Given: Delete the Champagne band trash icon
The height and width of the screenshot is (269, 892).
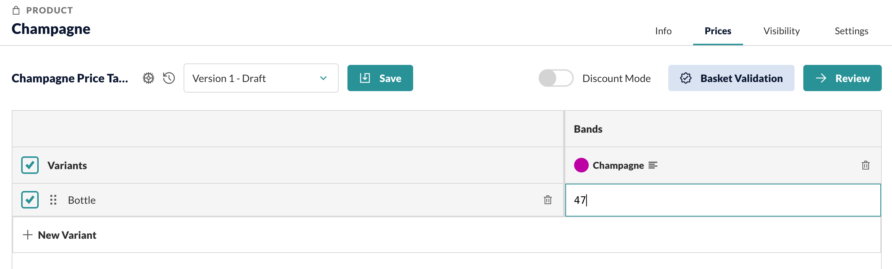Looking at the screenshot, I should point(866,165).
